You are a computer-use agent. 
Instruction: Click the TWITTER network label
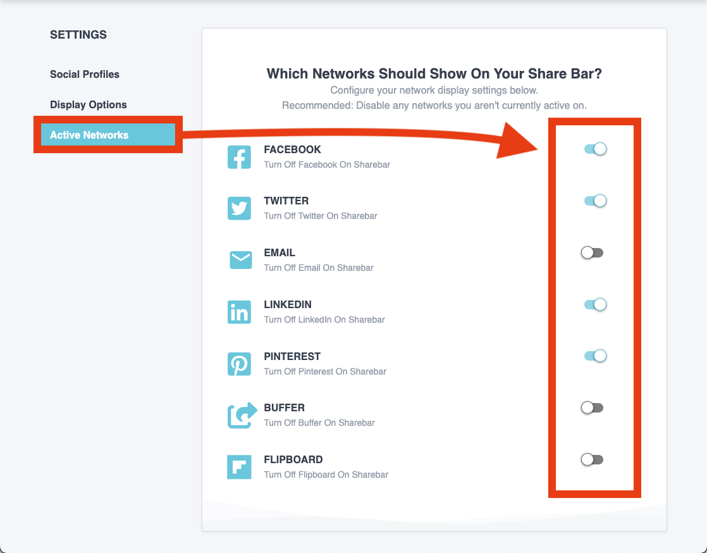pyautogui.click(x=286, y=201)
